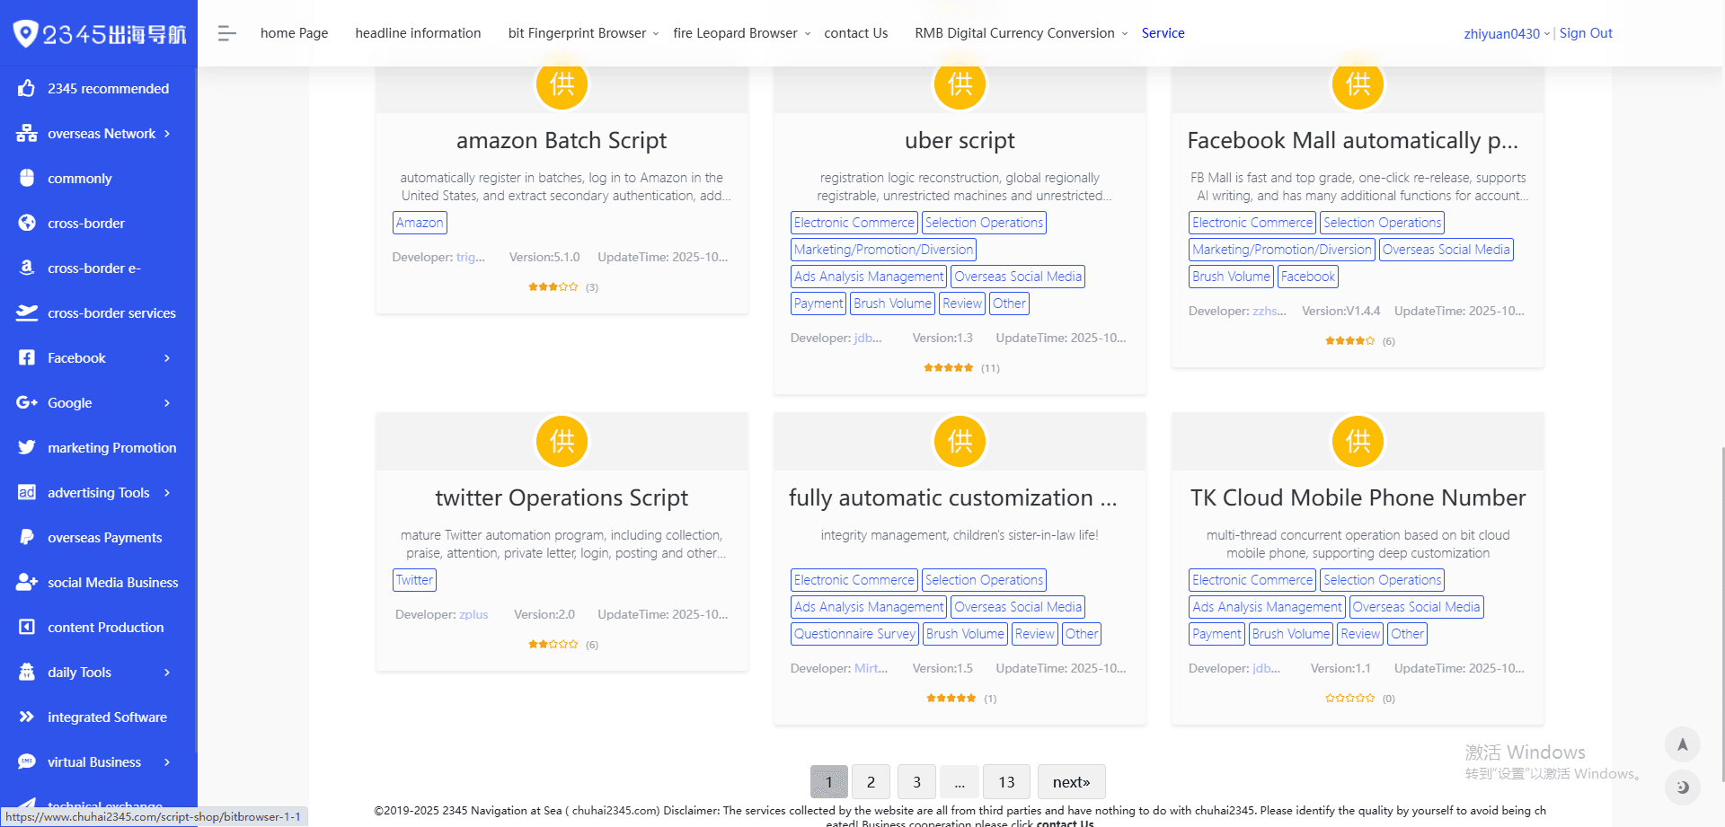Click the uber script star rating
The image size is (1725, 827).
948,368
